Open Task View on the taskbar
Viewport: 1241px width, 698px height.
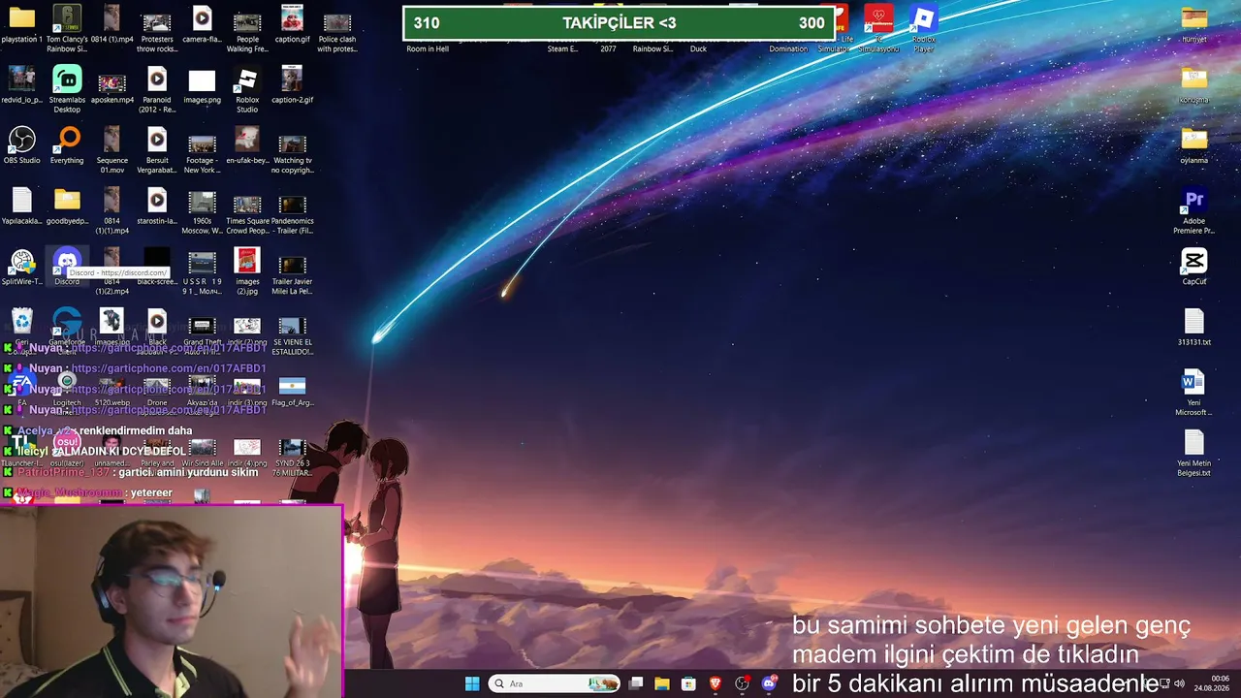pos(636,683)
